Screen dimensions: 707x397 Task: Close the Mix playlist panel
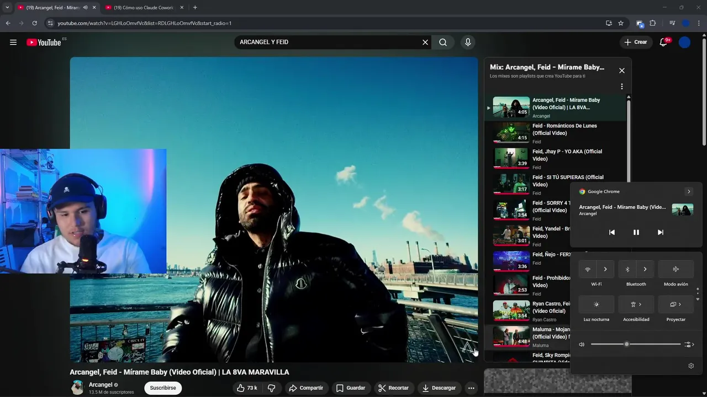[x=622, y=71]
